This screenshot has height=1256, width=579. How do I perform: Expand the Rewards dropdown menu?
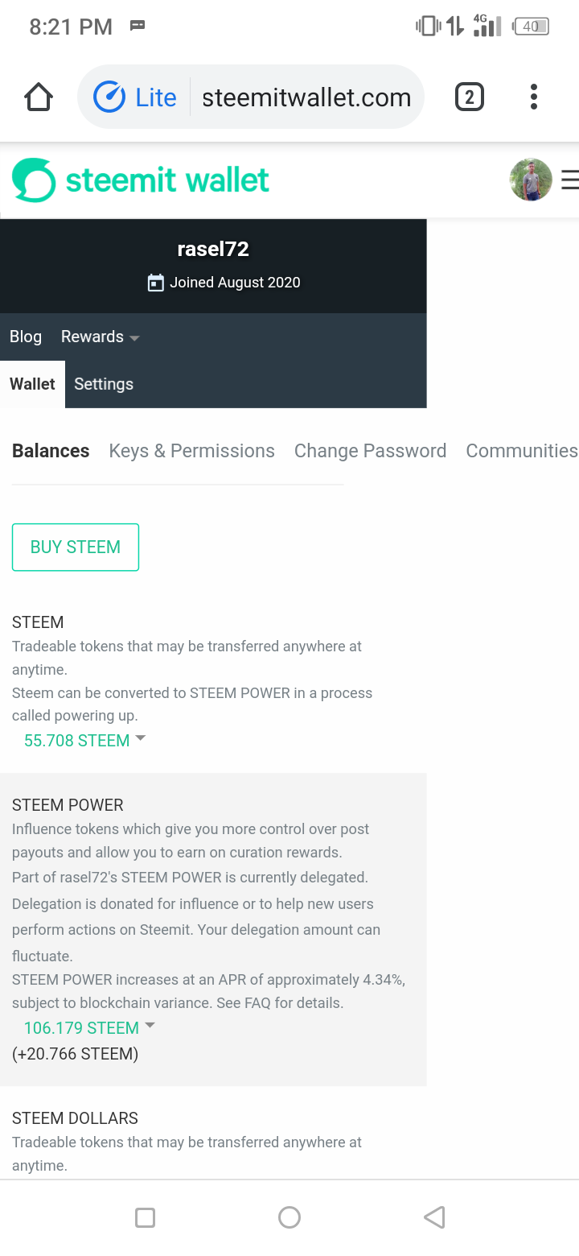[101, 337]
